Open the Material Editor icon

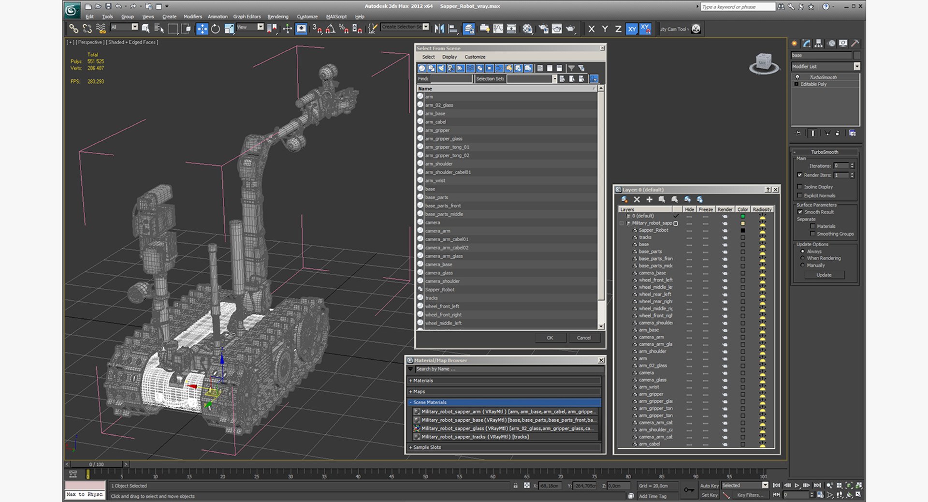[527, 29]
